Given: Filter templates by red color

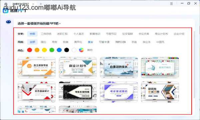Looking at the screenshot, I should [x=30, y=50].
